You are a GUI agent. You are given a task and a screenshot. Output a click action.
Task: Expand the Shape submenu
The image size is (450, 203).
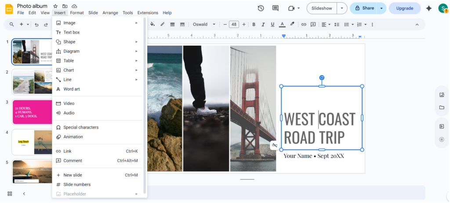[x=97, y=42]
